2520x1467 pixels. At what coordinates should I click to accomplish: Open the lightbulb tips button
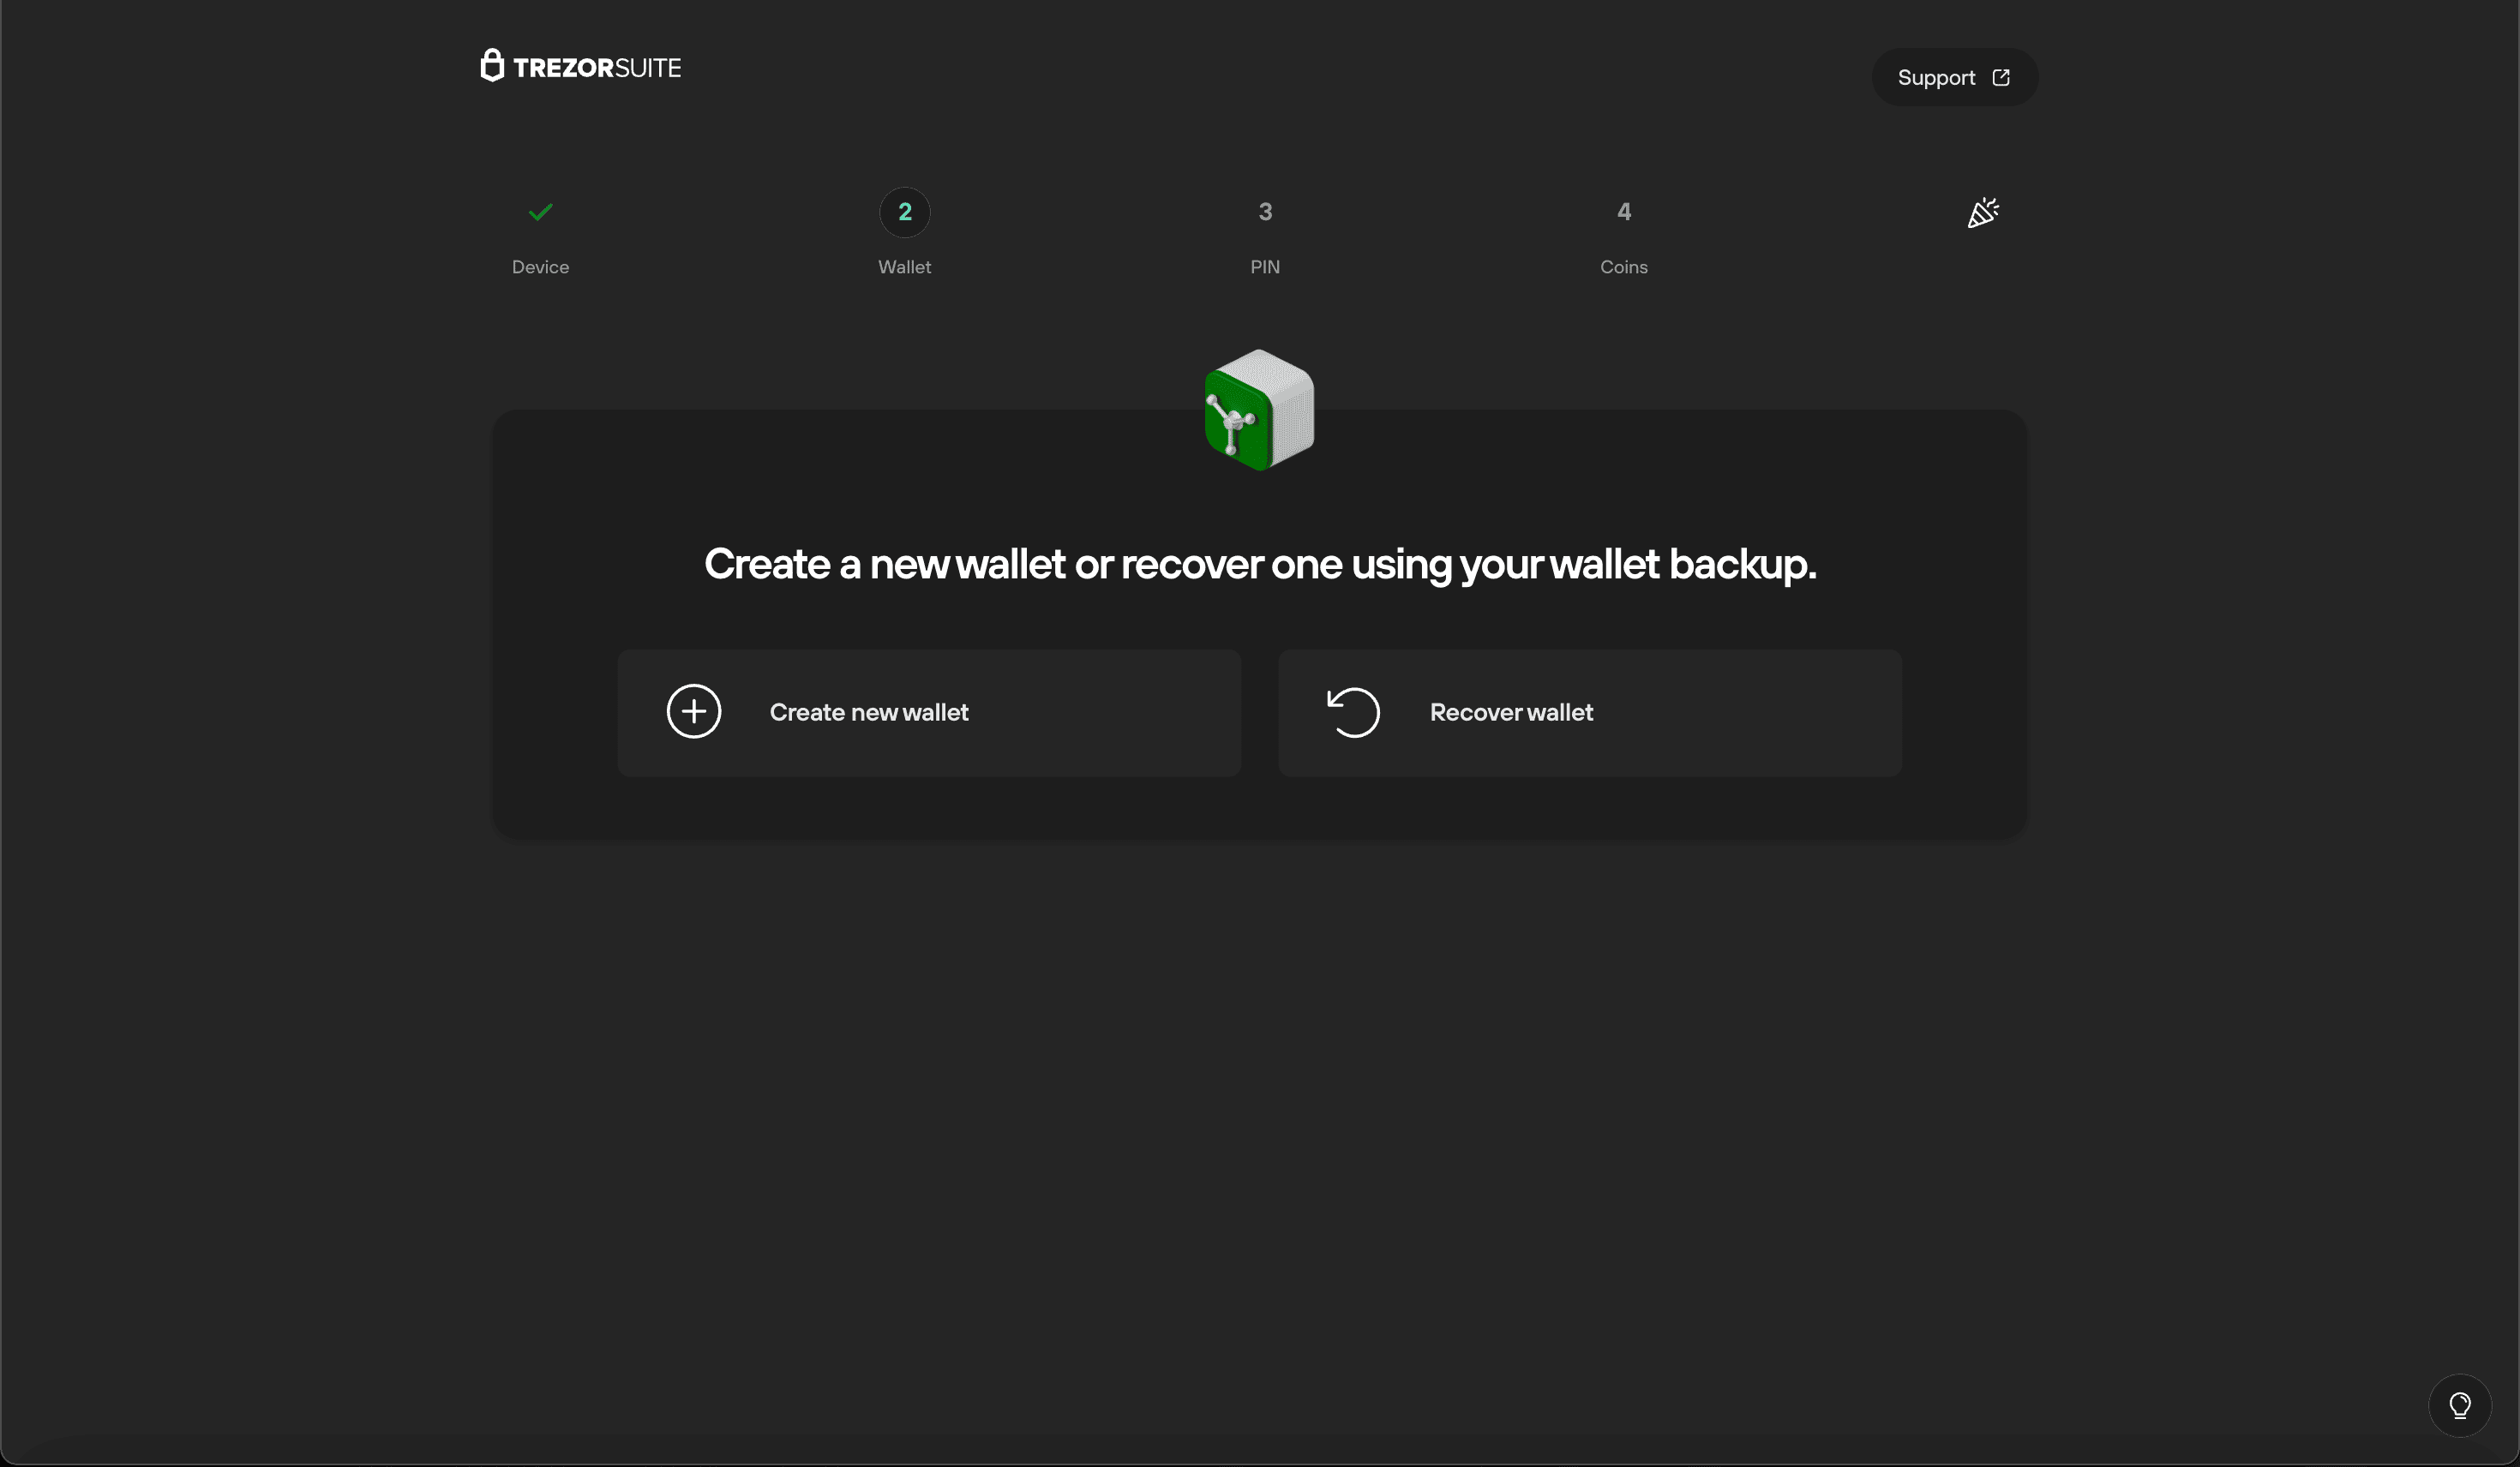tap(2459, 1405)
